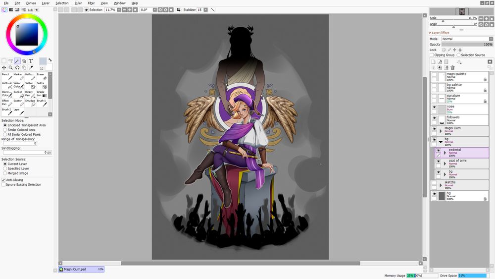
Task: Open the layer blending Mode dropdown
Action: point(467,39)
